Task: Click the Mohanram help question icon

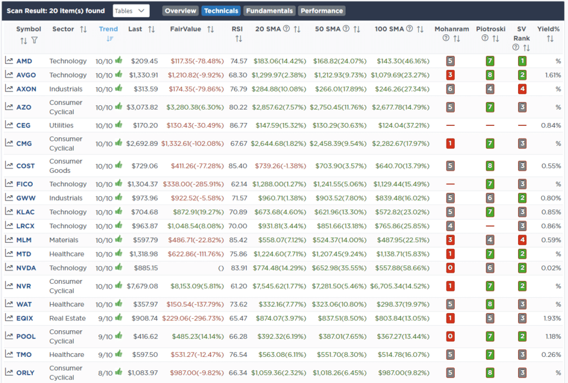Action: tap(446, 38)
